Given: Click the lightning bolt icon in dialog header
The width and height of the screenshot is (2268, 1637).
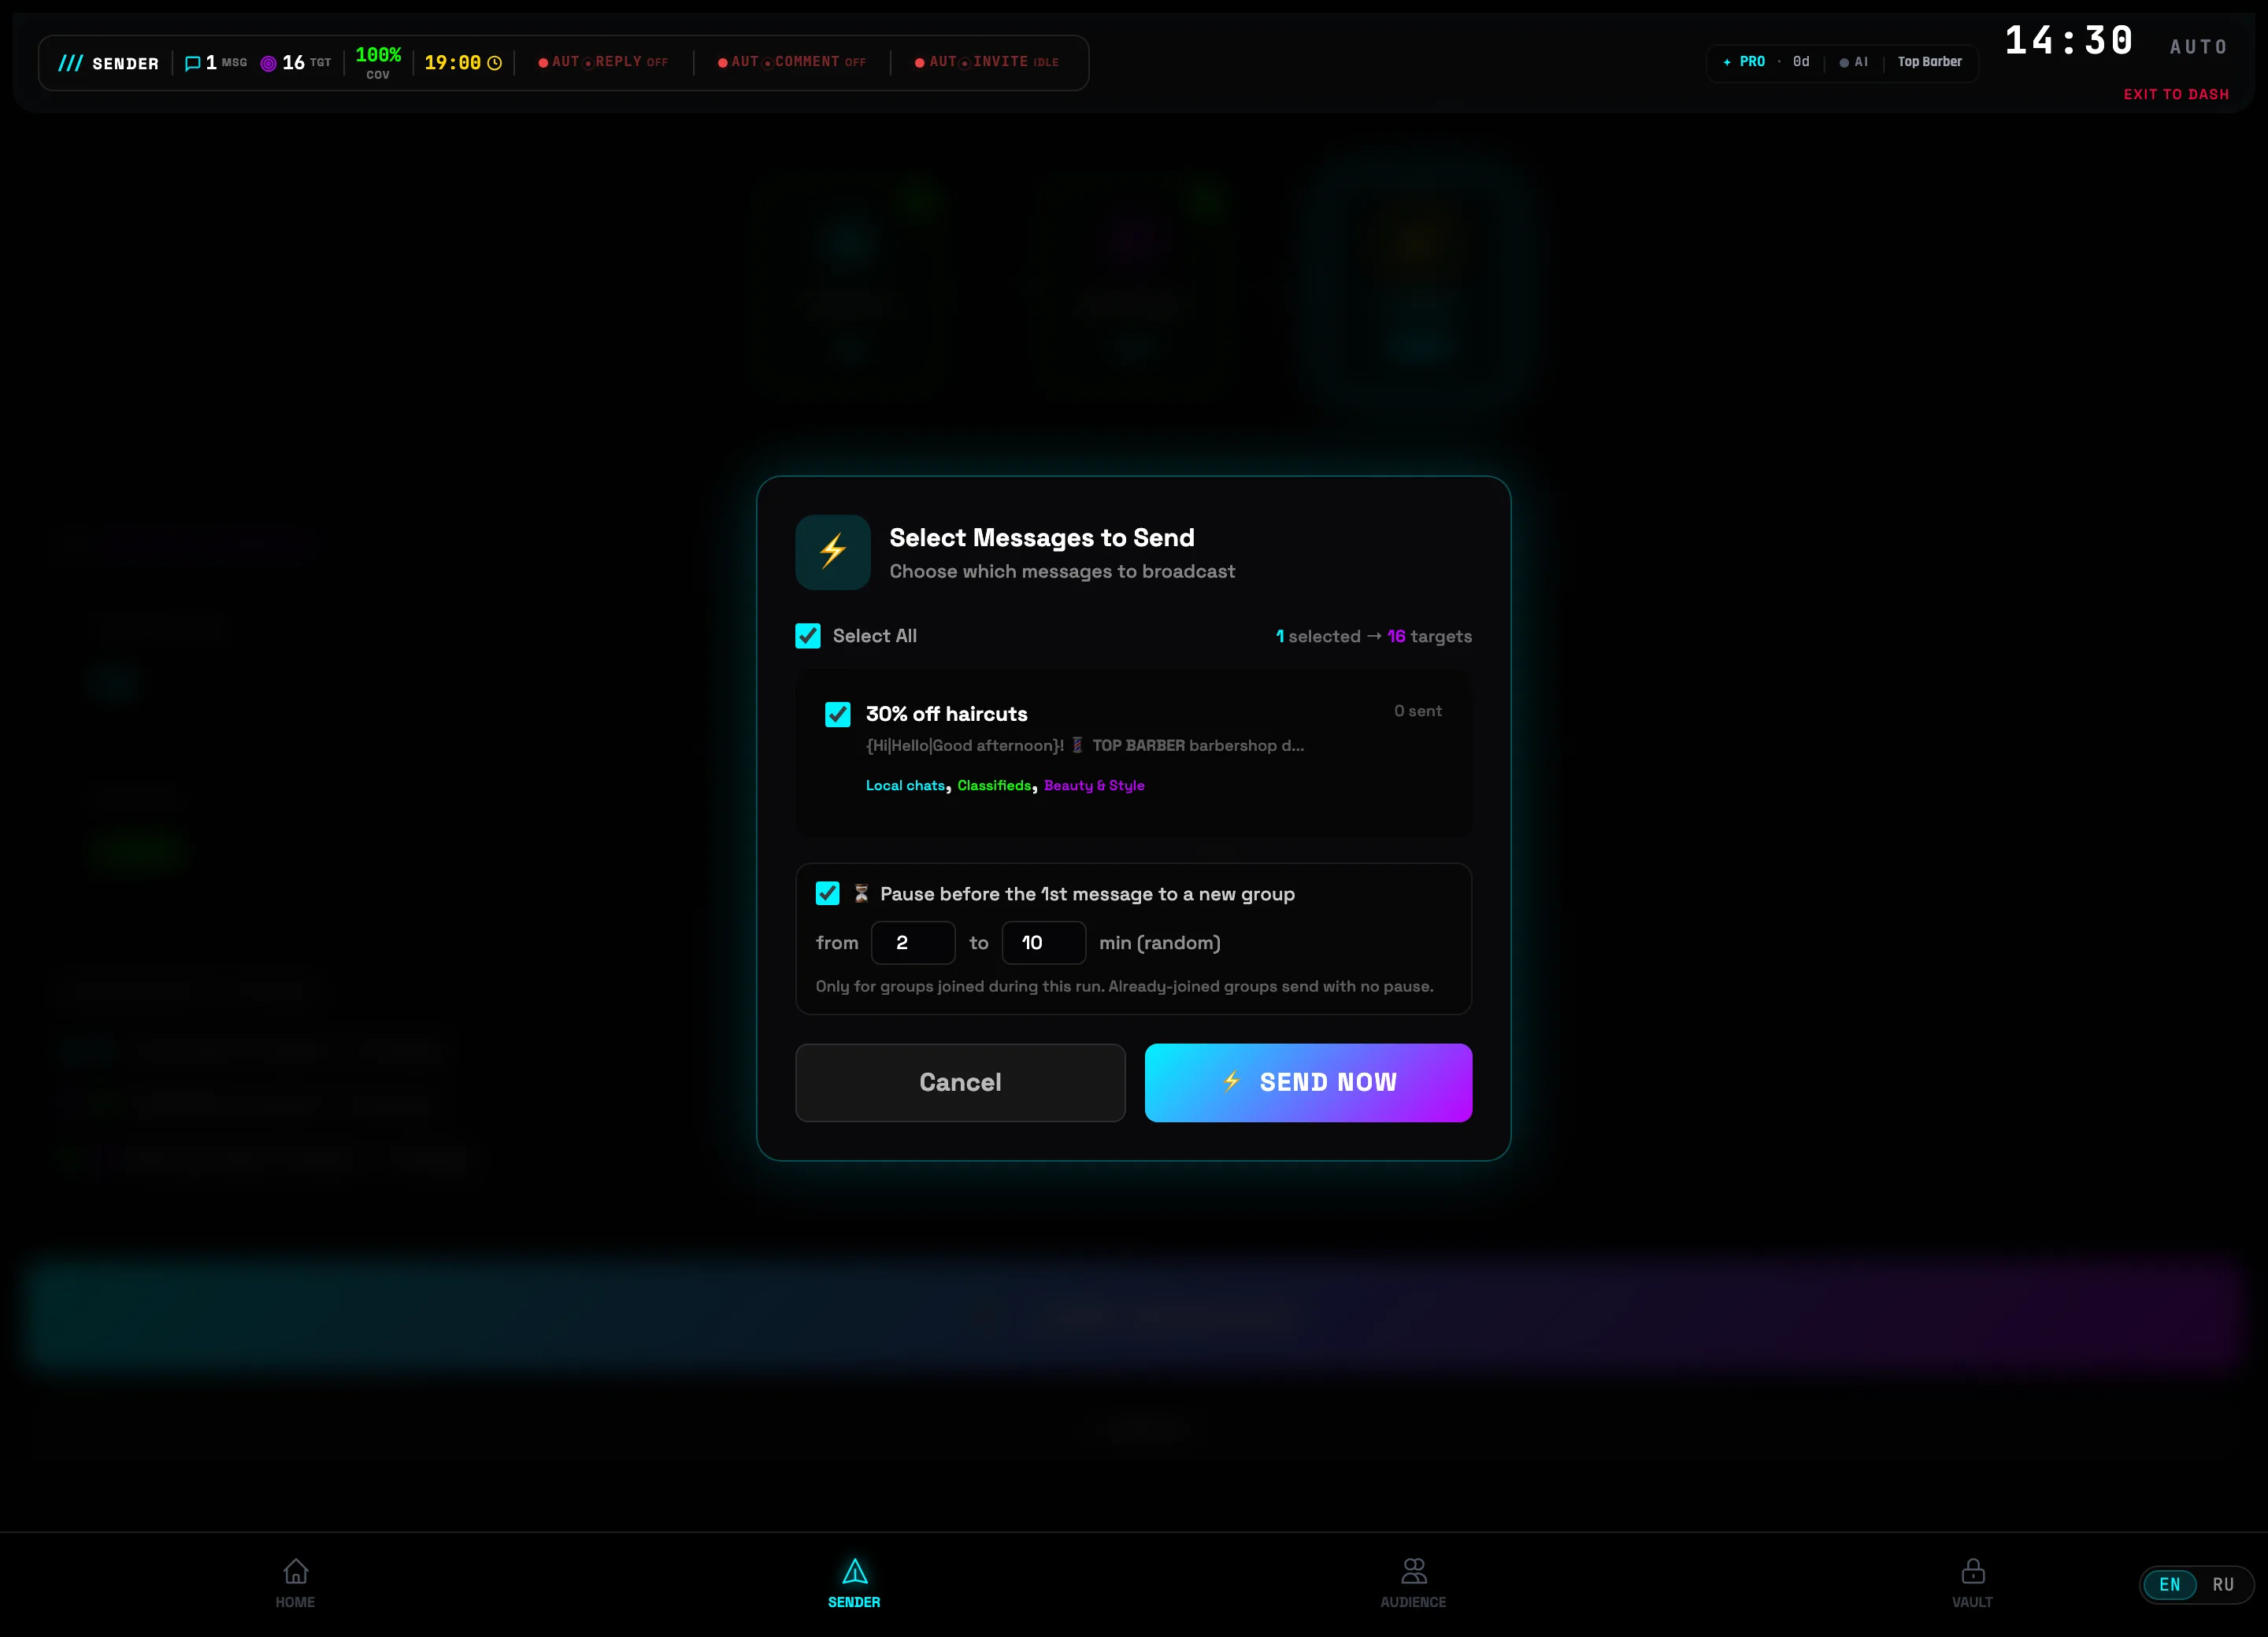Looking at the screenshot, I should point(833,552).
